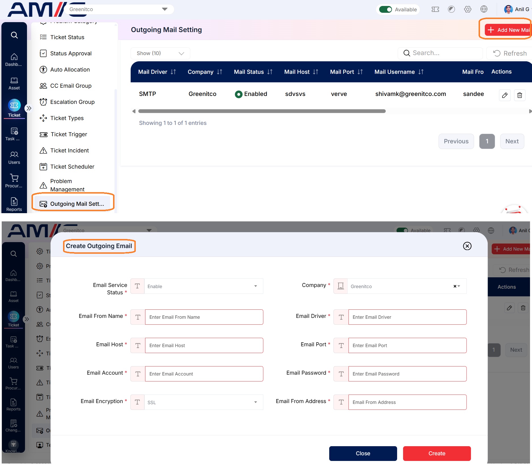The width and height of the screenshot is (532, 474).
Task: Click the Create button in dialog
Action: click(x=437, y=453)
